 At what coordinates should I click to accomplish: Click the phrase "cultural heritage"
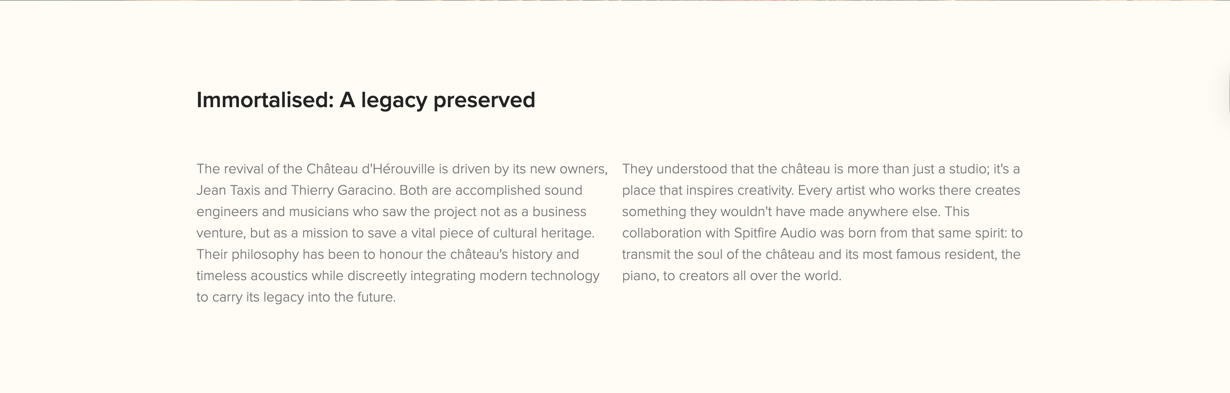tap(543, 233)
